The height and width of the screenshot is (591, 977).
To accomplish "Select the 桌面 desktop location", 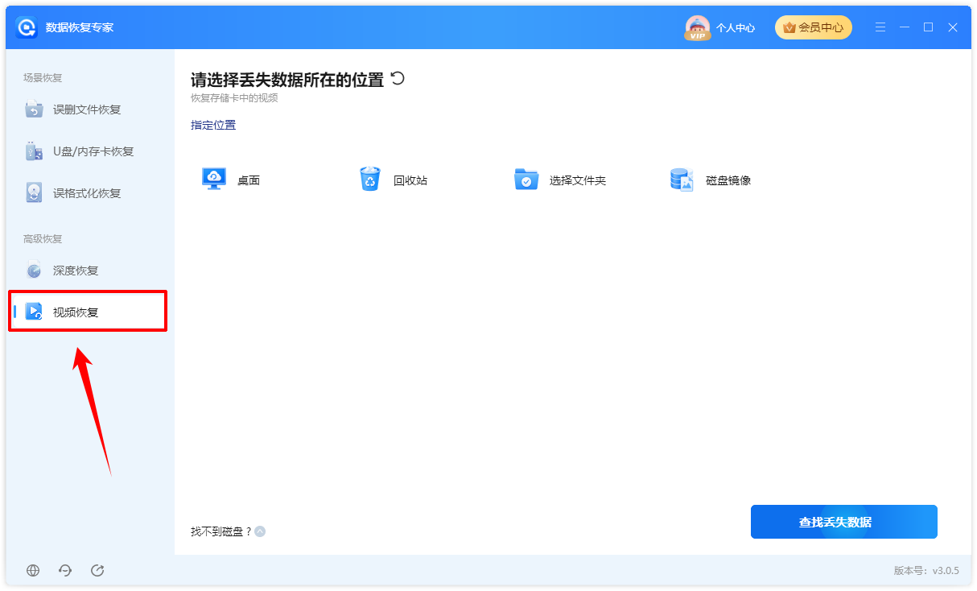I will coord(231,180).
